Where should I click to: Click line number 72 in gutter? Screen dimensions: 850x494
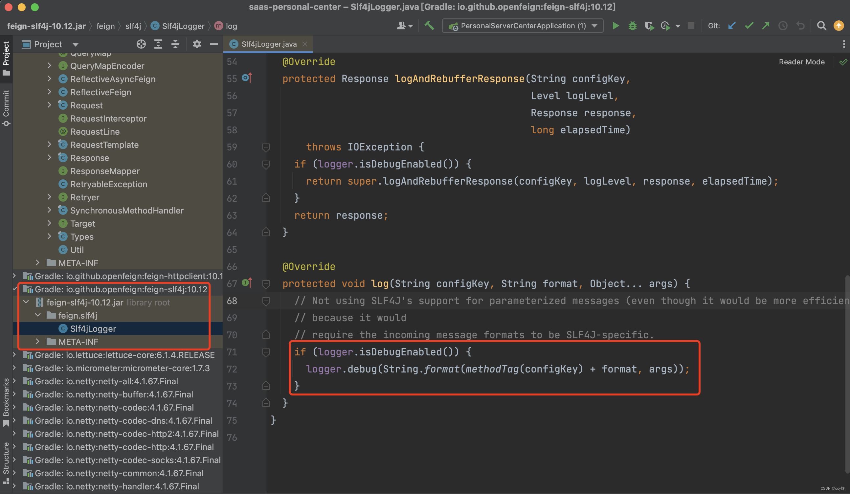coord(232,369)
